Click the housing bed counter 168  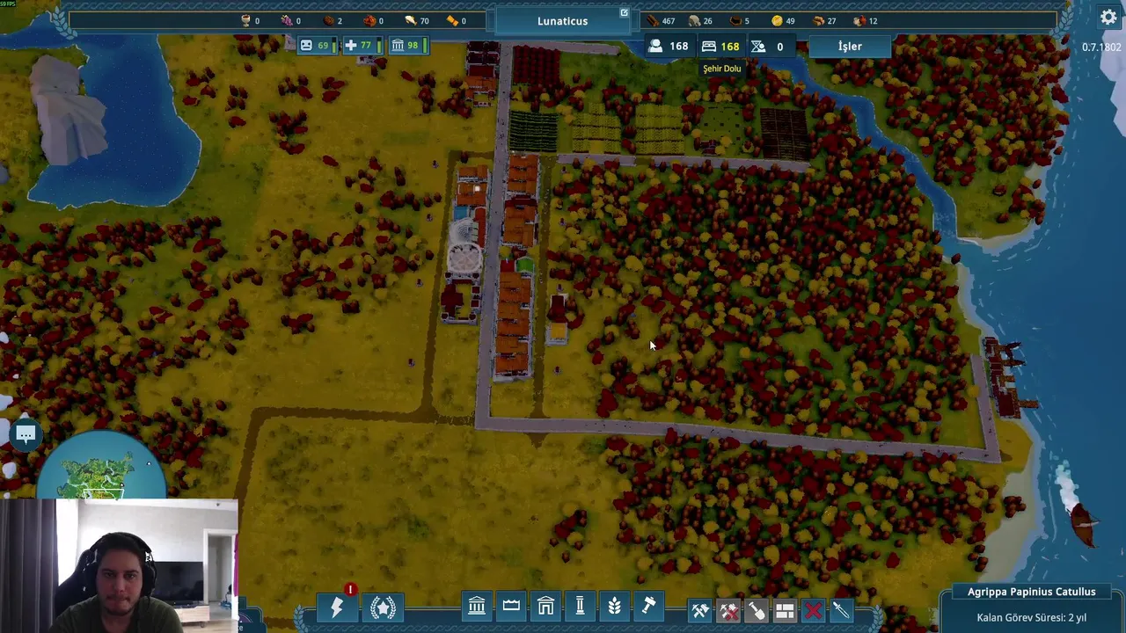pos(720,46)
